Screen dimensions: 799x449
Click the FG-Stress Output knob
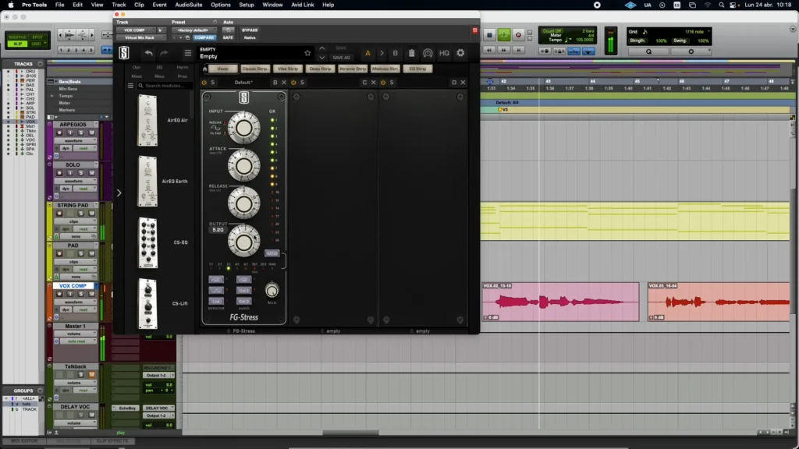[243, 241]
